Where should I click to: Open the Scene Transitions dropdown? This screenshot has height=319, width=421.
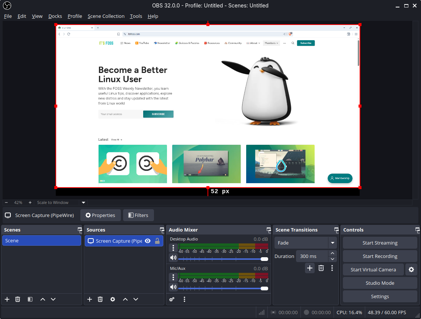332,243
